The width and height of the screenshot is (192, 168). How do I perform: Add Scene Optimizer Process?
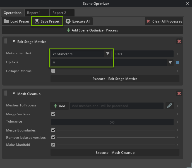tap(92, 30)
